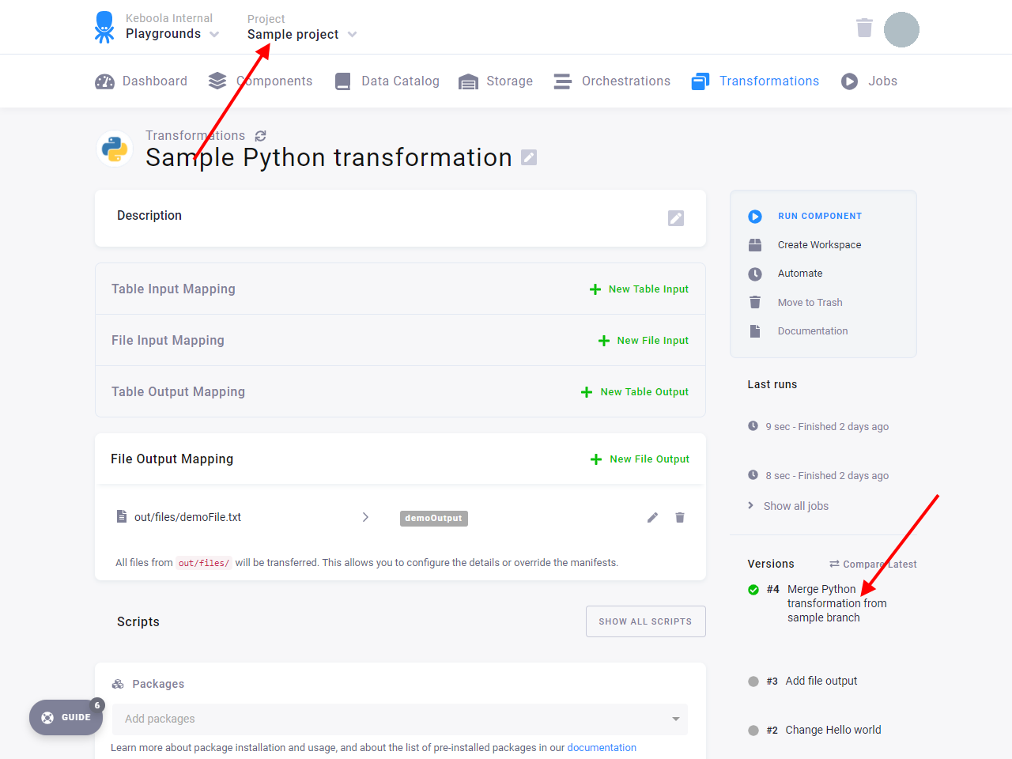Click the Python logo icon
The width and height of the screenshot is (1012, 759).
(115, 149)
